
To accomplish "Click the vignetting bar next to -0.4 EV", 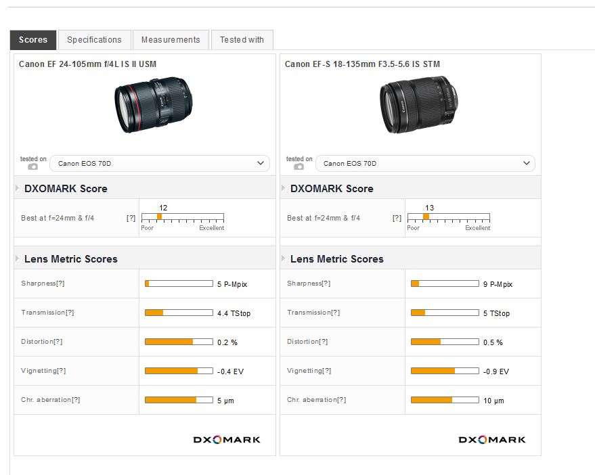I will (x=179, y=371).
